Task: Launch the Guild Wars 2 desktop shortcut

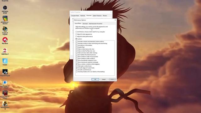Action: tap(5, 51)
